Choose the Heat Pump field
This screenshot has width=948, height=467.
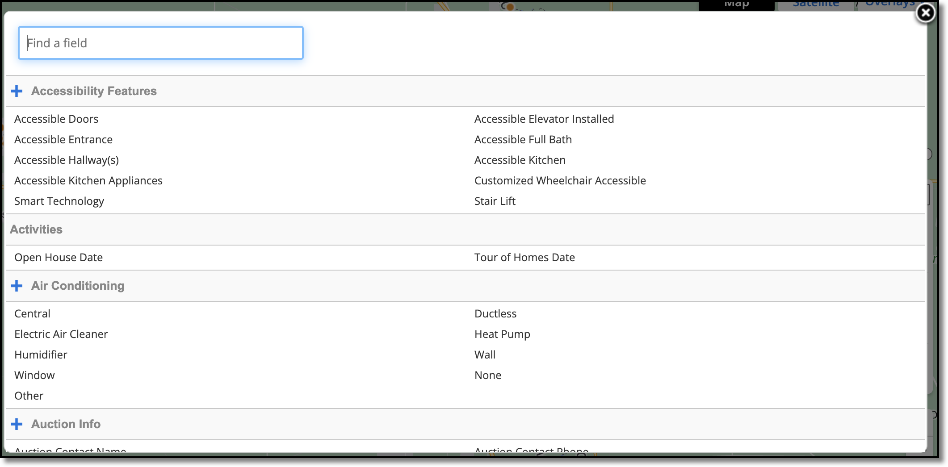(x=502, y=334)
